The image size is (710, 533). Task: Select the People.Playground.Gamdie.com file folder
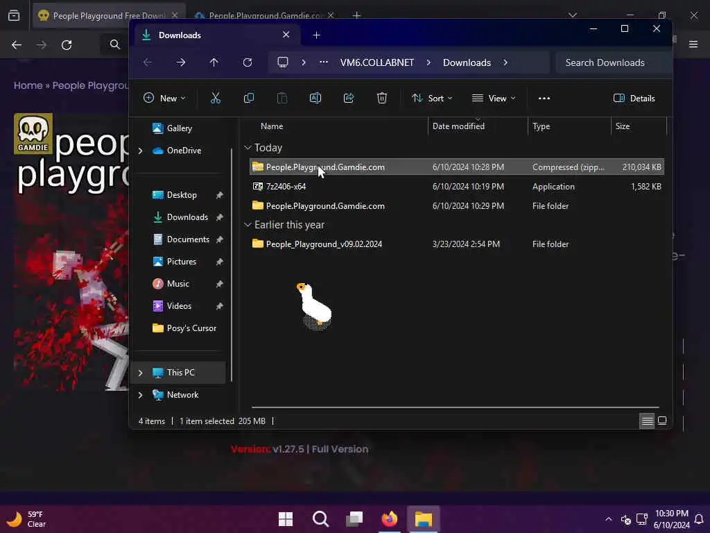pos(457,205)
